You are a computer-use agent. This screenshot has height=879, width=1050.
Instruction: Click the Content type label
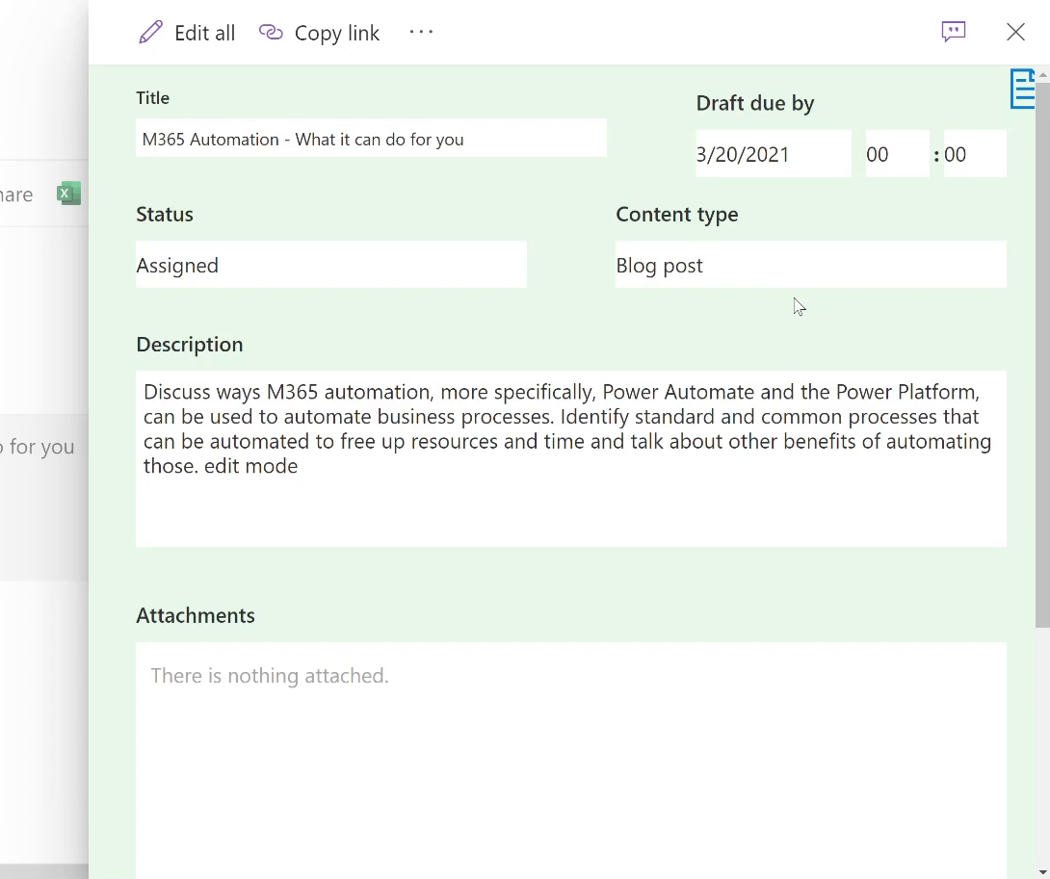(677, 215)
